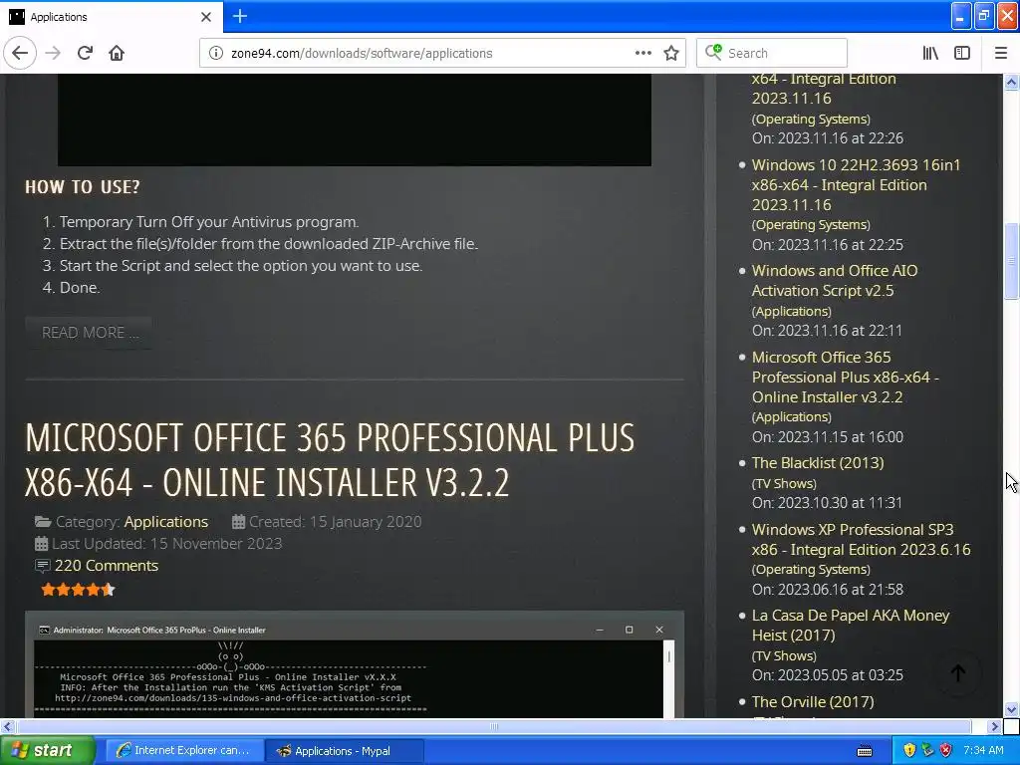Open a new tab with plus button
1020x765 pixels.
point(240,16)
